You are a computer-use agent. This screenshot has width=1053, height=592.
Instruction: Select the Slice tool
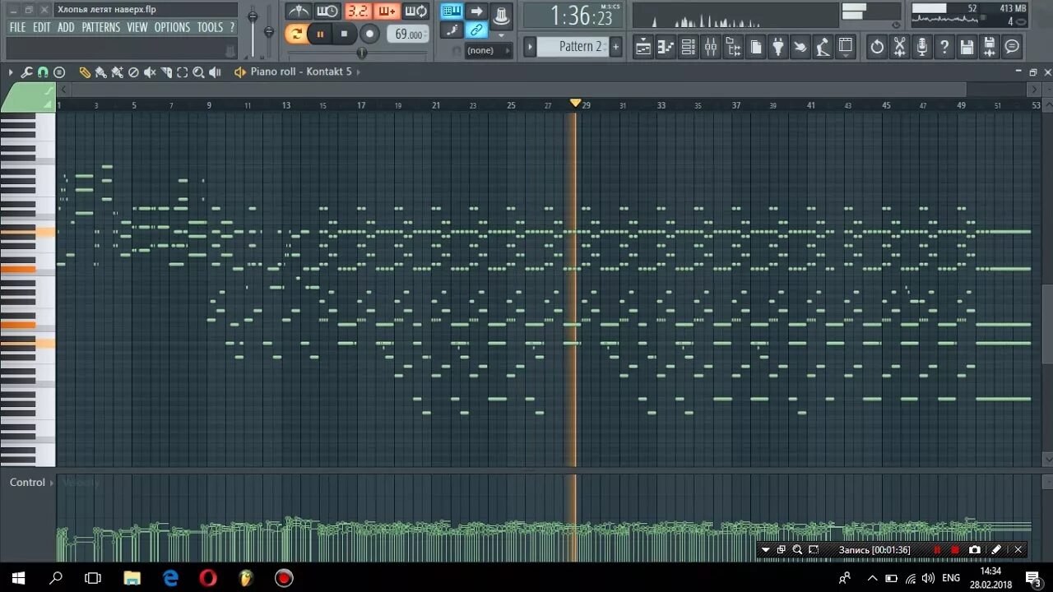tap(166, 72)
